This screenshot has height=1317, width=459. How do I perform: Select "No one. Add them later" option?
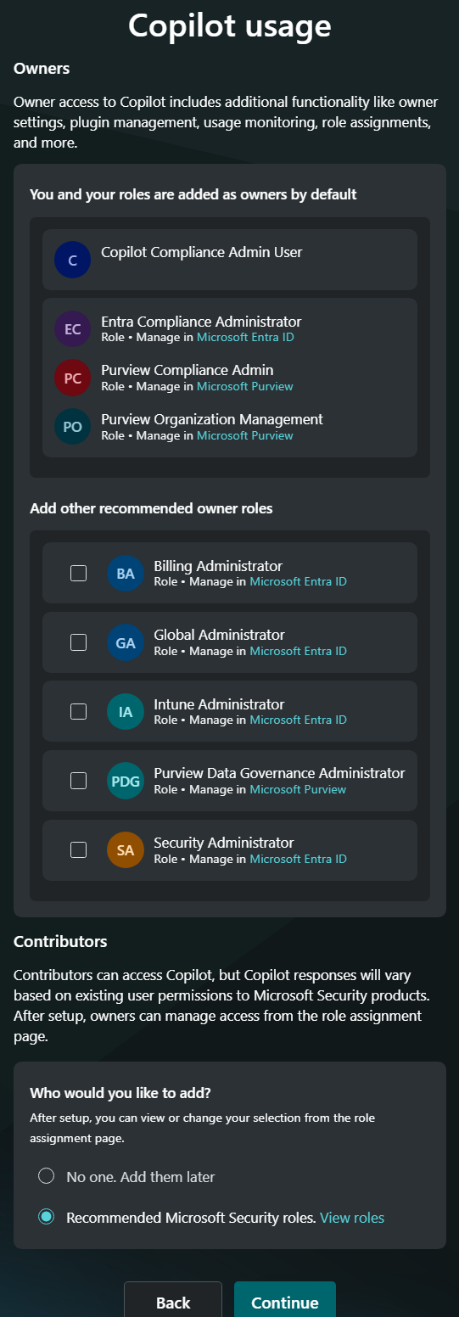click(x=47, y=1176)
